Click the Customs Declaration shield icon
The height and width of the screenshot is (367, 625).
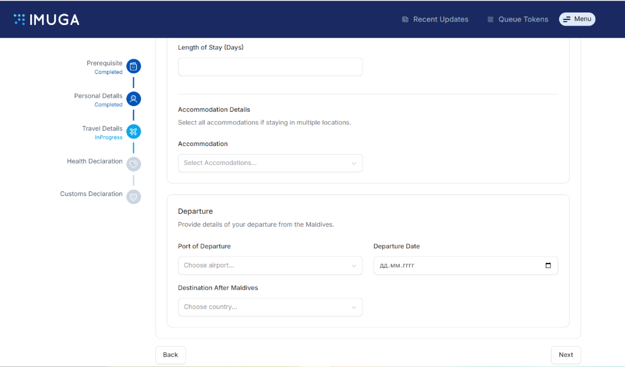[133, 197]
